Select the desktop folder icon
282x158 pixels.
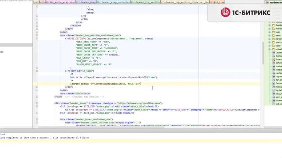[274, 25]
